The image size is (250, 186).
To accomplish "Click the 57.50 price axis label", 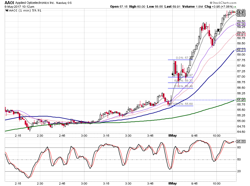I will pyautogui.click(x=241, y=66).
